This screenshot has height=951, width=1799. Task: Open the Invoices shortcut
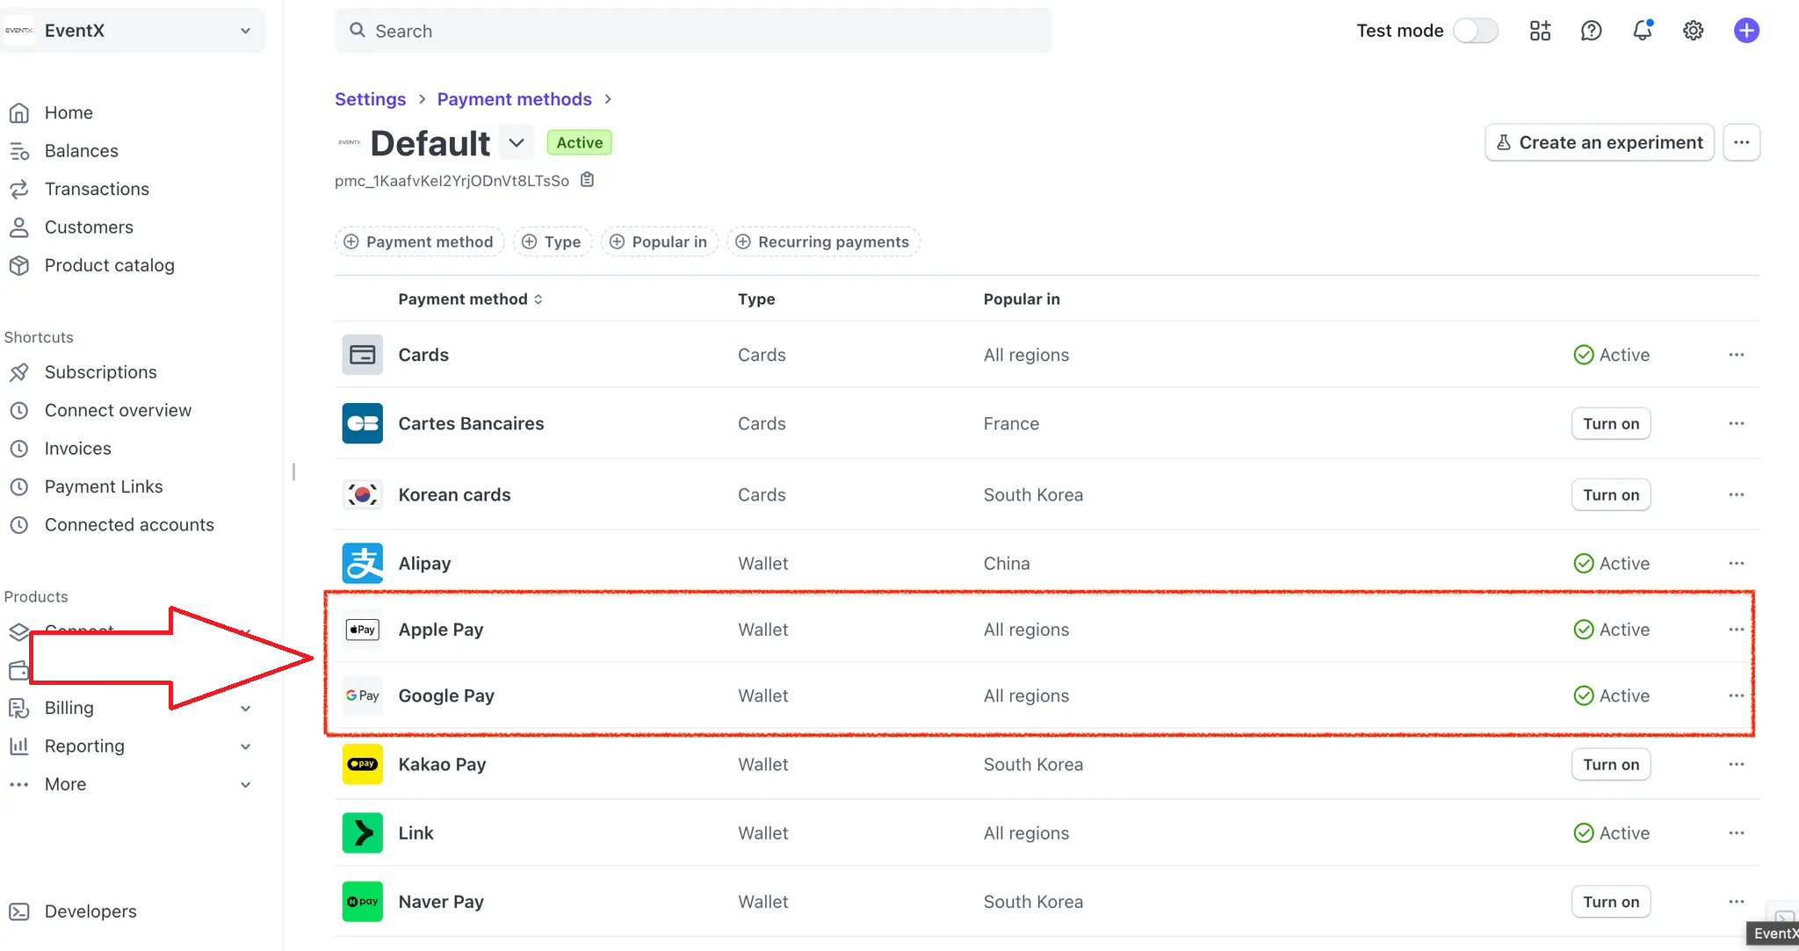pyautogui.click(x=77, y=449)
